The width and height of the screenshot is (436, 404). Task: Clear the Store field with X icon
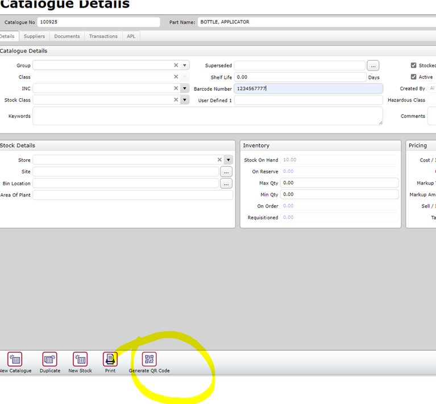219,160
